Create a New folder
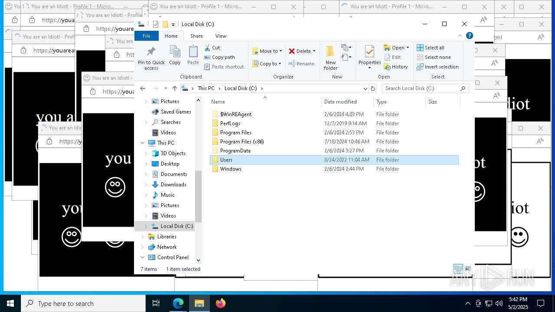The height and width of the screenshot is (312, 555). pyautogui.click(x=330, y=58)
